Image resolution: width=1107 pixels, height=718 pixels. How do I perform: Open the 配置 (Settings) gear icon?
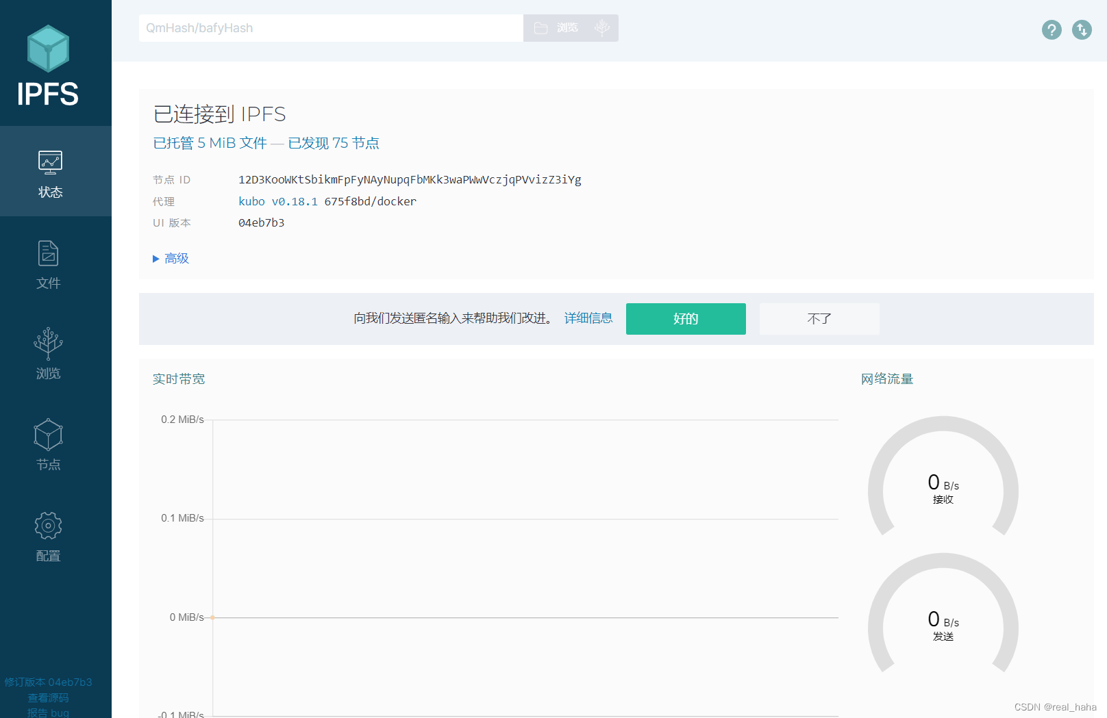pos(47,525)
